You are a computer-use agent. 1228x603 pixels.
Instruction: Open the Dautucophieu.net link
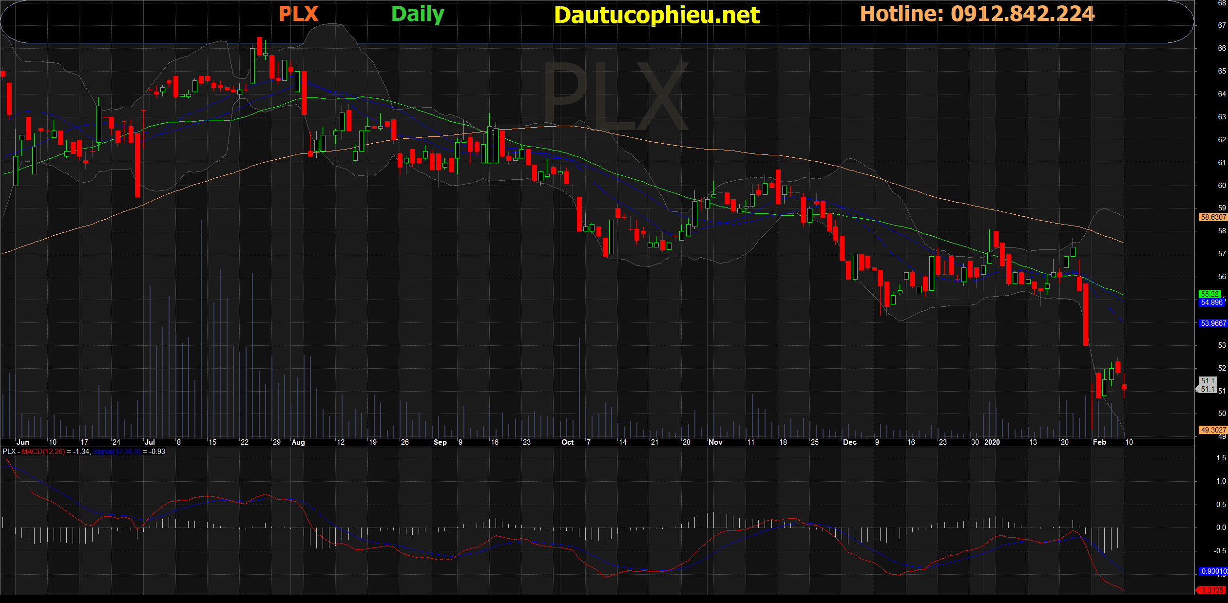click(656, 15)
